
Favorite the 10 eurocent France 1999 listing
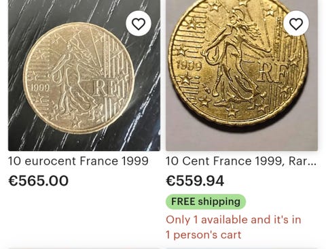point(139,24)
